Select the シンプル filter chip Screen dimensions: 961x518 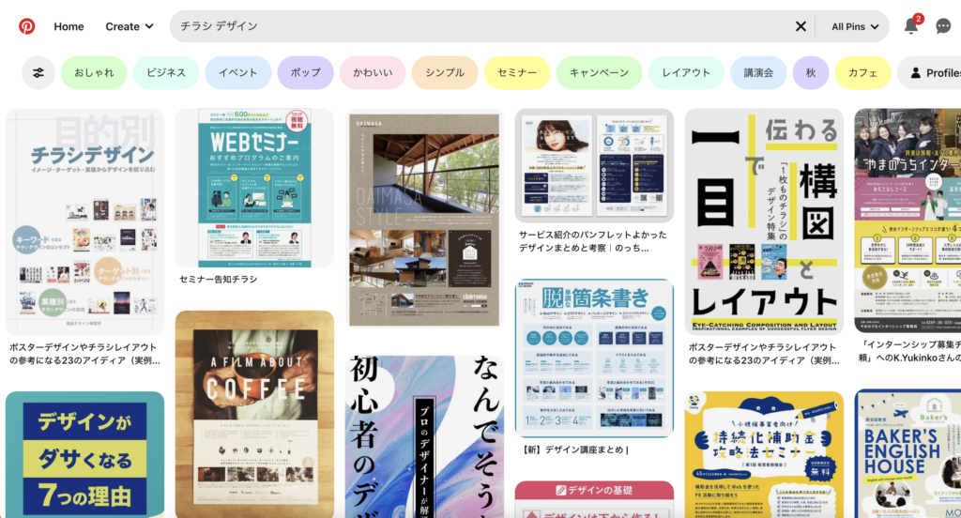pos(445,72)
